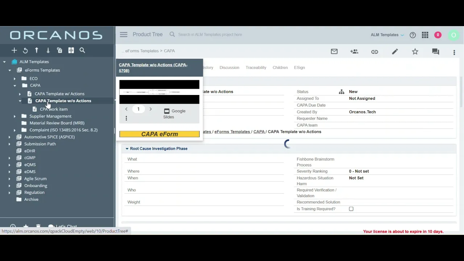The width and height of the screenshot is (464, 261).
Task: Collapse the ALM Templates root node arrow
Action: pyautogui.click(x=4, y=62)
